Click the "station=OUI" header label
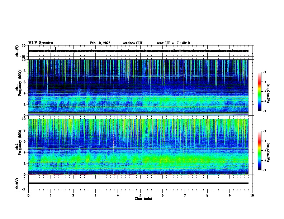This screenshot has height=219, width=284. (133, 43)
